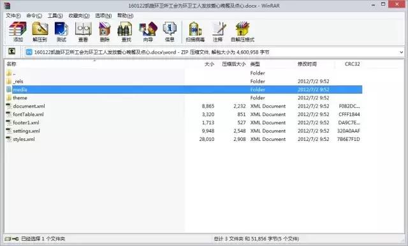The image size is (408, 246).
Task: Open the 选项(N) menu
Action: click(103, 15)
